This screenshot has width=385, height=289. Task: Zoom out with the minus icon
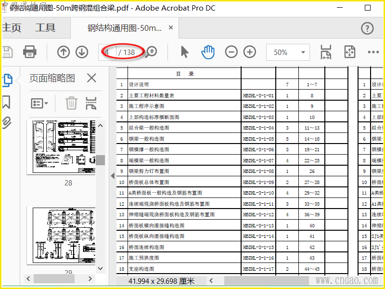231,52
